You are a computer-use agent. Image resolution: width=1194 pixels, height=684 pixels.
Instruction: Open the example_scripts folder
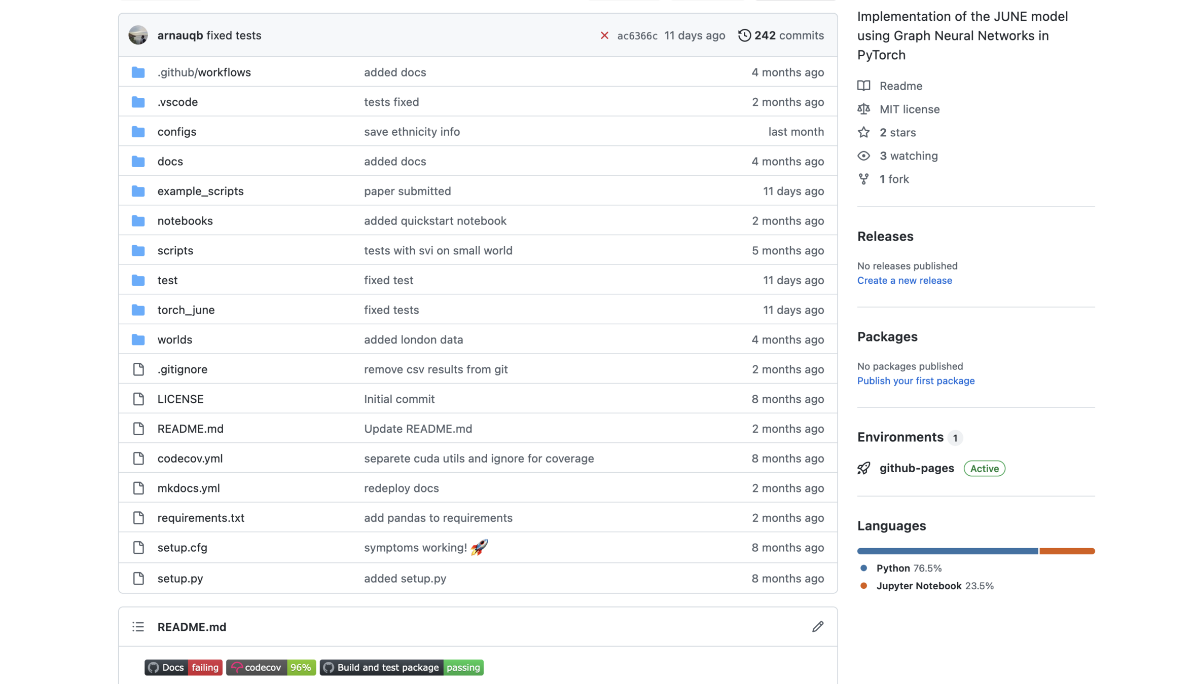click(200, 191)
